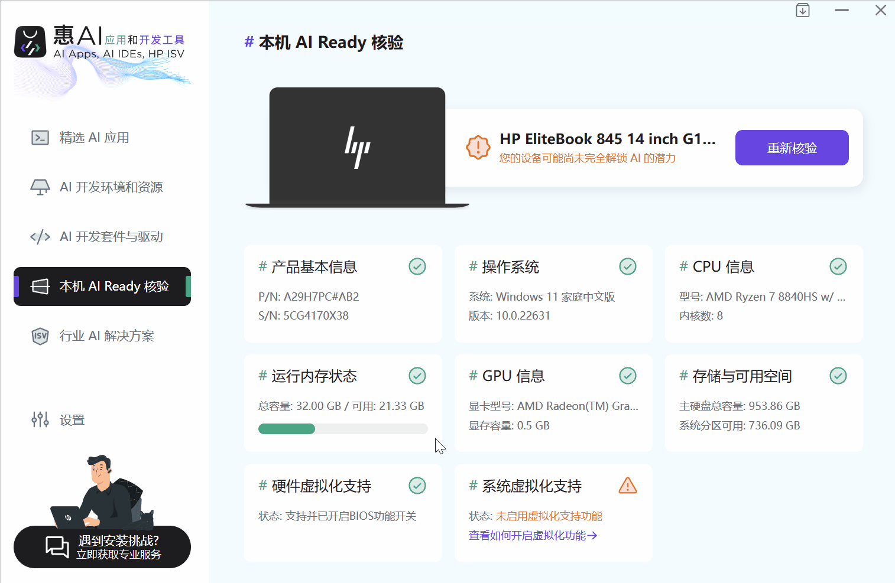Click the terminal icon next to 精选 AI 应用

pos(40,138)
